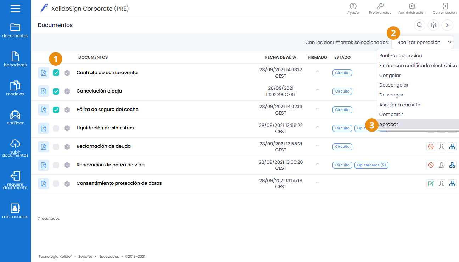The height and width of the screenshot is (262, 459).
Task: Click the XolidoSign Corporate (PRE) logo title
Action: pyautogui.click(x=84, y=9)
